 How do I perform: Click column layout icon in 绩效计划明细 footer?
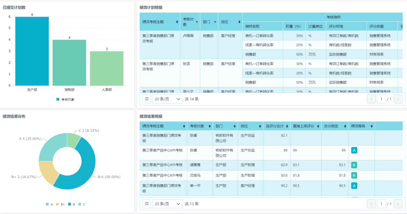147,99
